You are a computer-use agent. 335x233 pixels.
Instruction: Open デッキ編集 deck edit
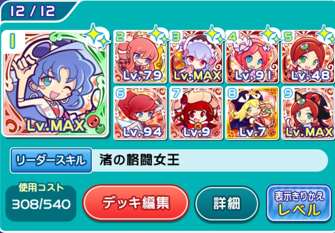(x=135, y=202)
